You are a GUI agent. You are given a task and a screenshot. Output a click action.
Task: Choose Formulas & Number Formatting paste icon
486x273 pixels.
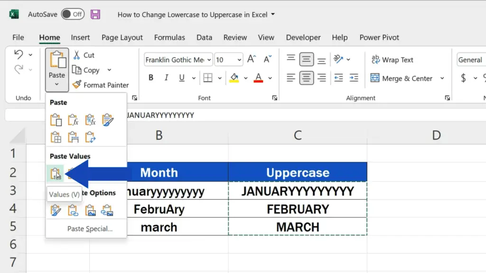pyautogui.click(x=91, y=120)
